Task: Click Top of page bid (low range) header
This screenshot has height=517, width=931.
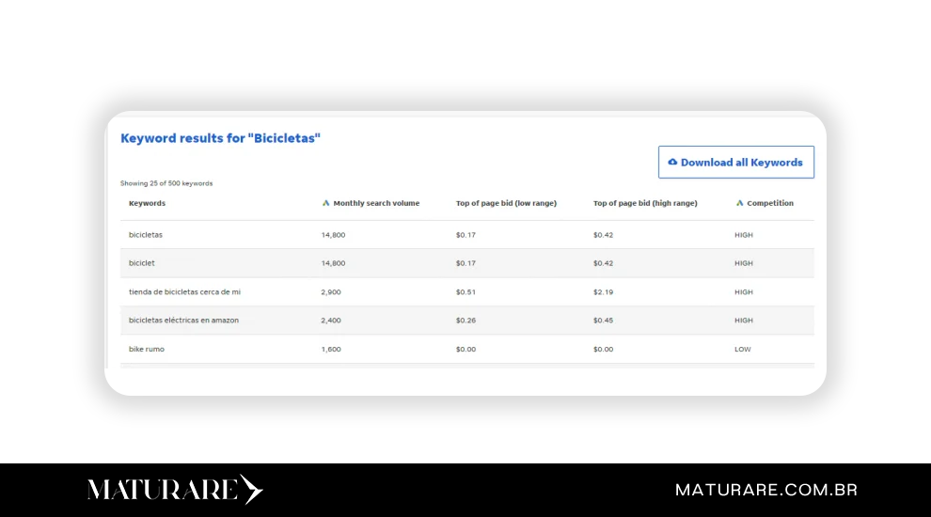Action: point(506,203)
